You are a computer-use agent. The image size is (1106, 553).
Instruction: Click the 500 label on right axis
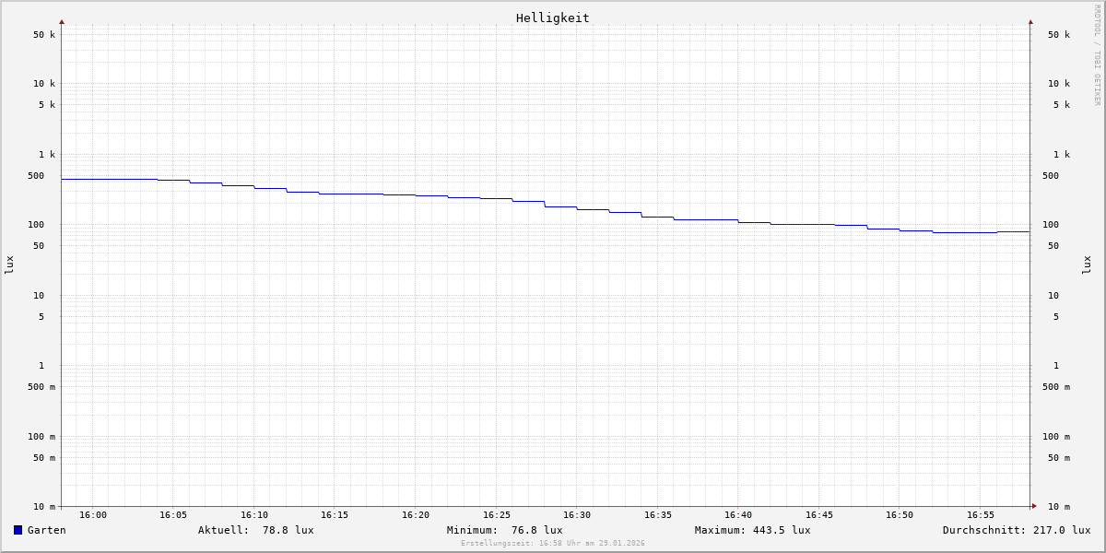click(x=1051, y=176)
